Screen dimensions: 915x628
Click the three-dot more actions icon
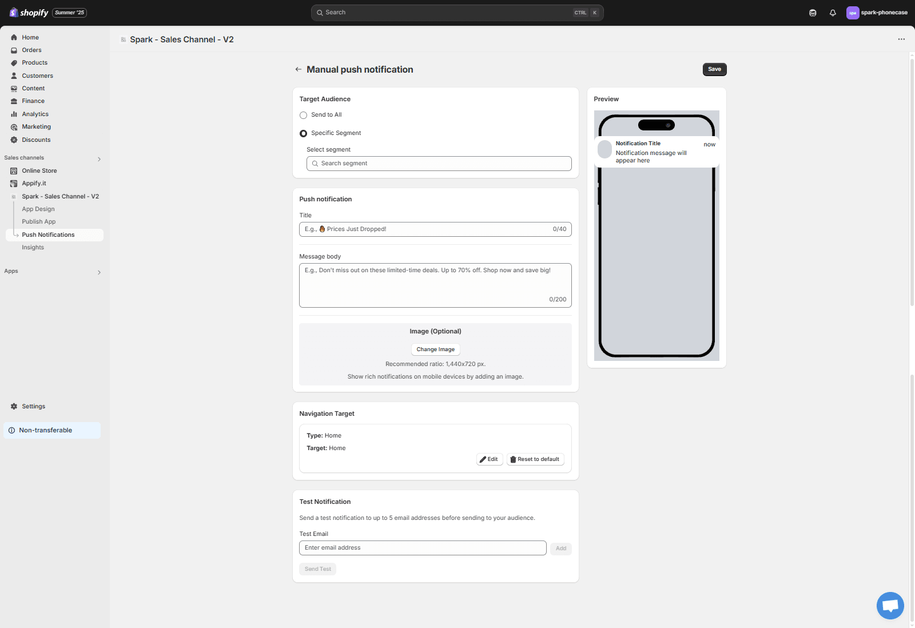click(x=901, y=39)
